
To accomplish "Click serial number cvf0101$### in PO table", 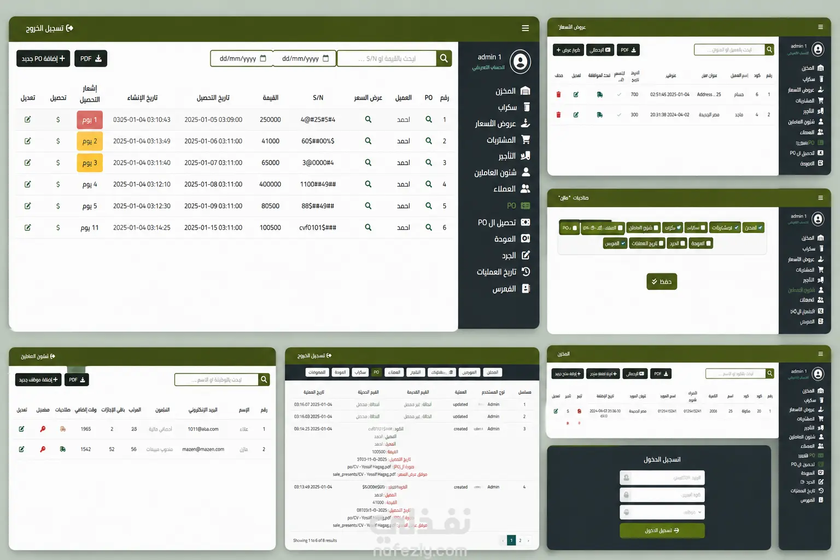I will coord(318,227).
